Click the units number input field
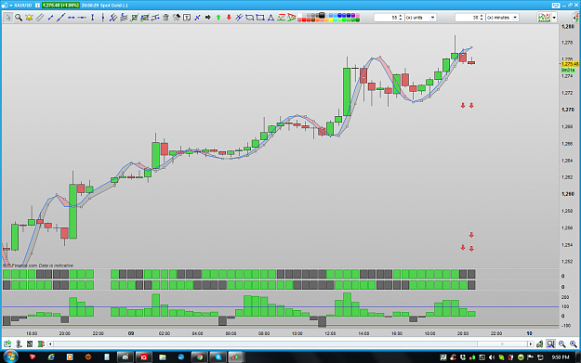581x363 pixels. tap(386, 18)
